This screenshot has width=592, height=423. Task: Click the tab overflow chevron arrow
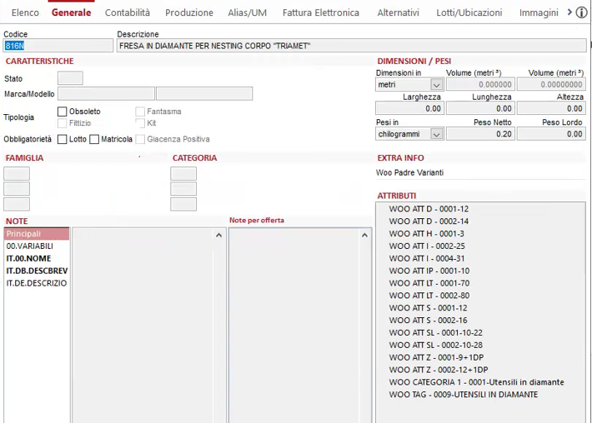coord(569,12)
